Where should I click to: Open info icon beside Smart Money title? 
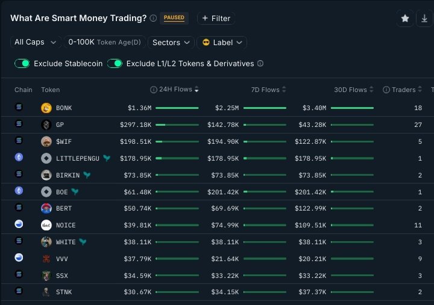(153, 18)
